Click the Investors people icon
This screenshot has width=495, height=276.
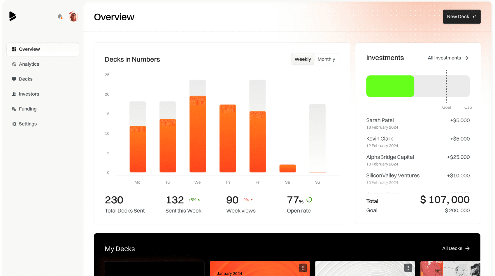14,94
